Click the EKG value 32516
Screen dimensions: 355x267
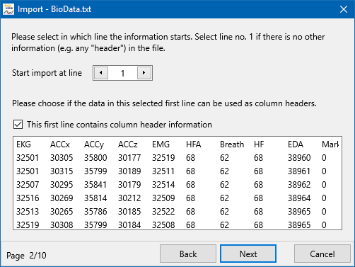pos(28,198)
